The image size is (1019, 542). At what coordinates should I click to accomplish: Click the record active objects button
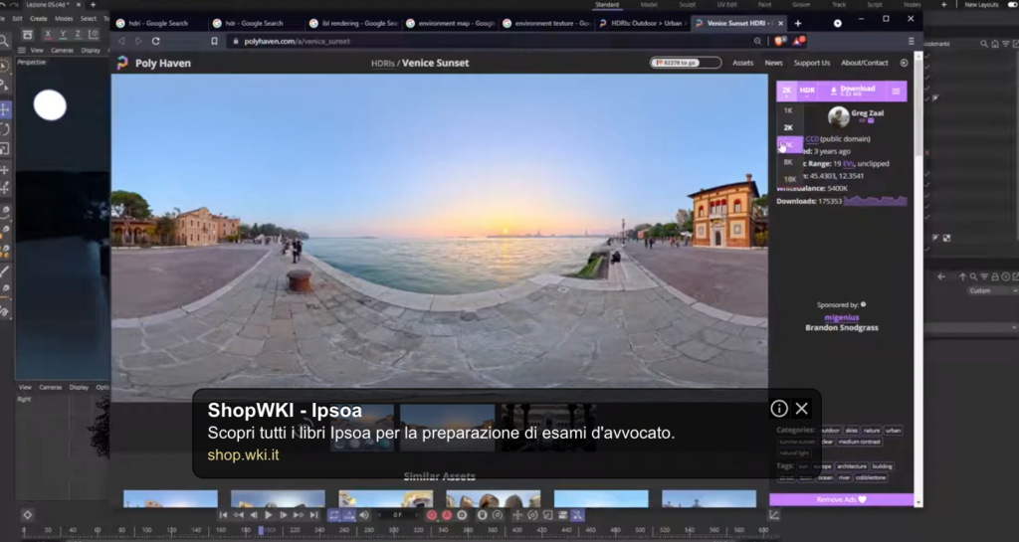click(x=432, y=515)
